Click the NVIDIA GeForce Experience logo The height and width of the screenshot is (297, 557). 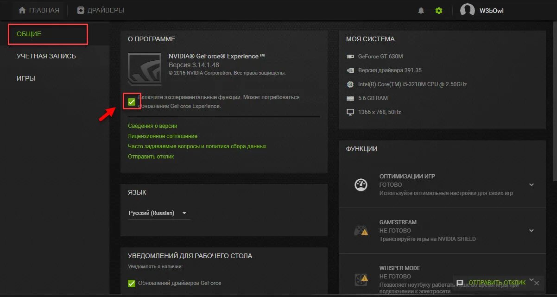pyautogui.click(x=145, y=69)
